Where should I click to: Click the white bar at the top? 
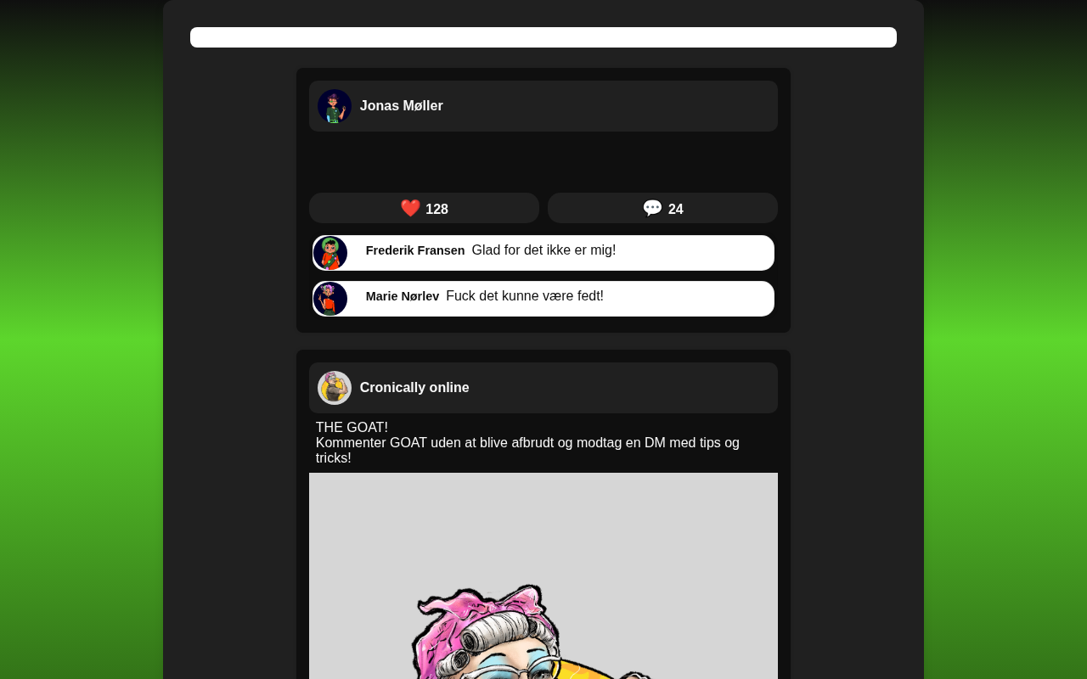click(x=543, y=37)
